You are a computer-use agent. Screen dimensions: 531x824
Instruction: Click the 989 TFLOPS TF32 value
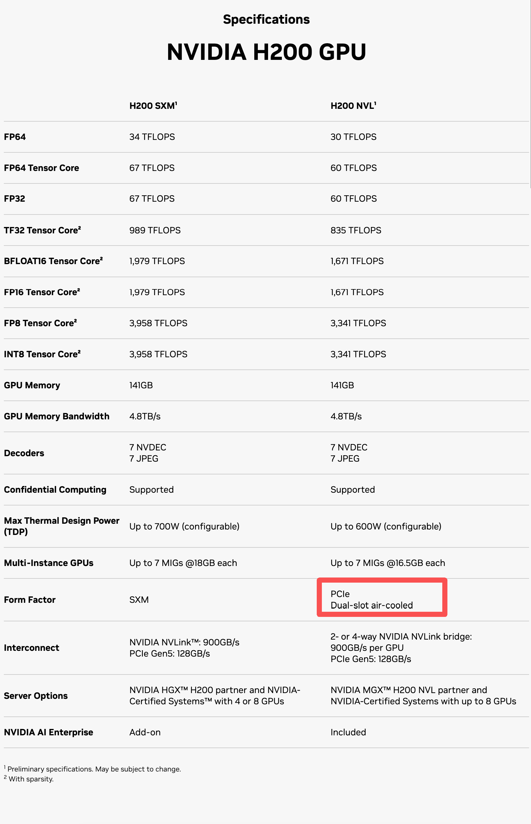[155, 230]
